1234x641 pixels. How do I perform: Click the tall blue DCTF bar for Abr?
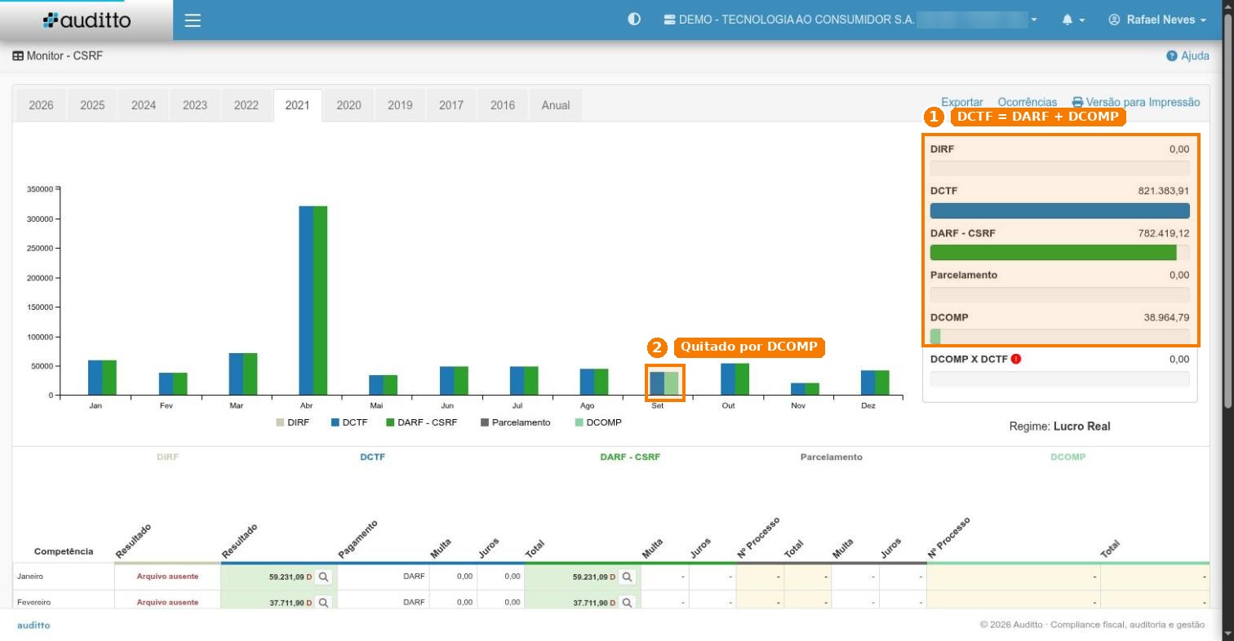[306, 301]
